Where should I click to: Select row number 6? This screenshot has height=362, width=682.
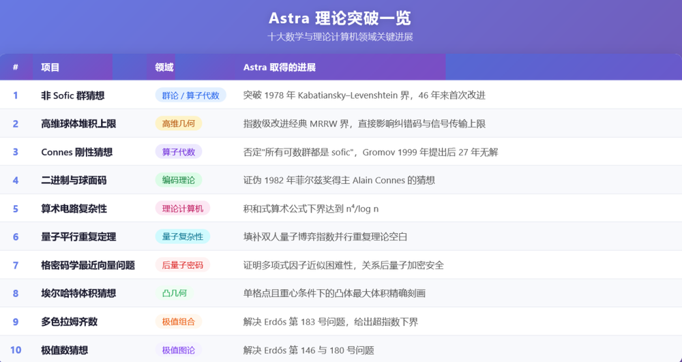[x=16, y=237]
